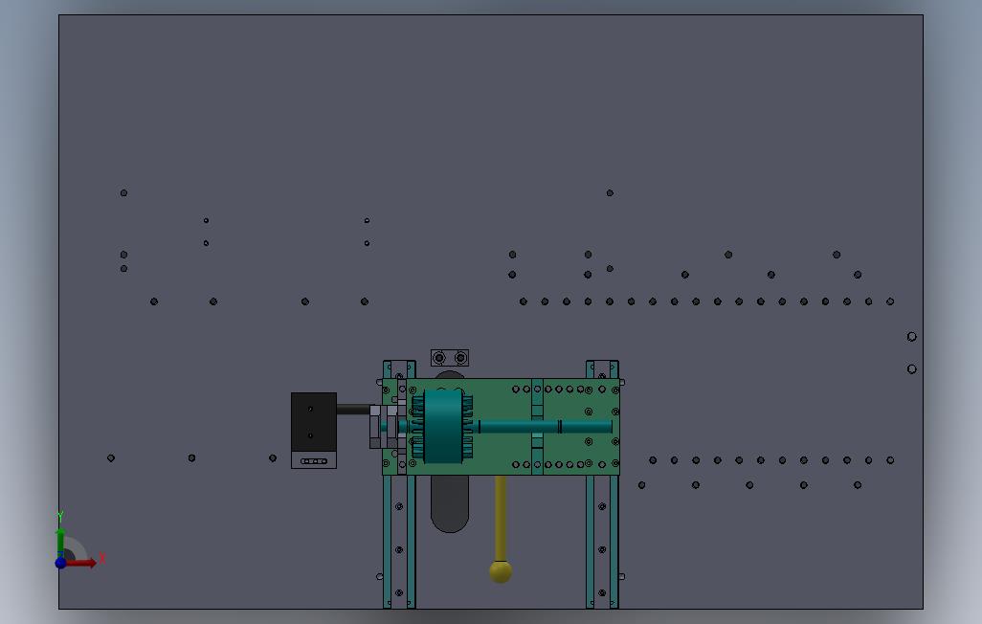982x624 pixels.
Task: Click the yellow ball knob on lever
Action: tap(501, 571)
